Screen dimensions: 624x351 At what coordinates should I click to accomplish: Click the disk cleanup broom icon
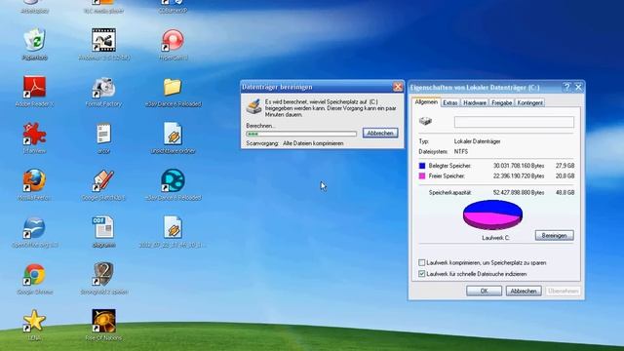(253, 106)
